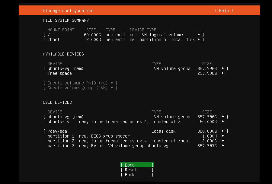Click arrow for partition 3 LVM PV

[223, 146]
